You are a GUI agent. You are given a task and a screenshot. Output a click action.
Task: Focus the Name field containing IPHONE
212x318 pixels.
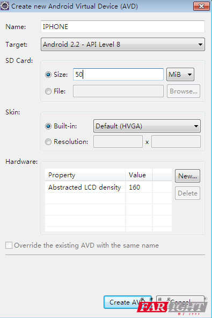(x=123, y=26)
